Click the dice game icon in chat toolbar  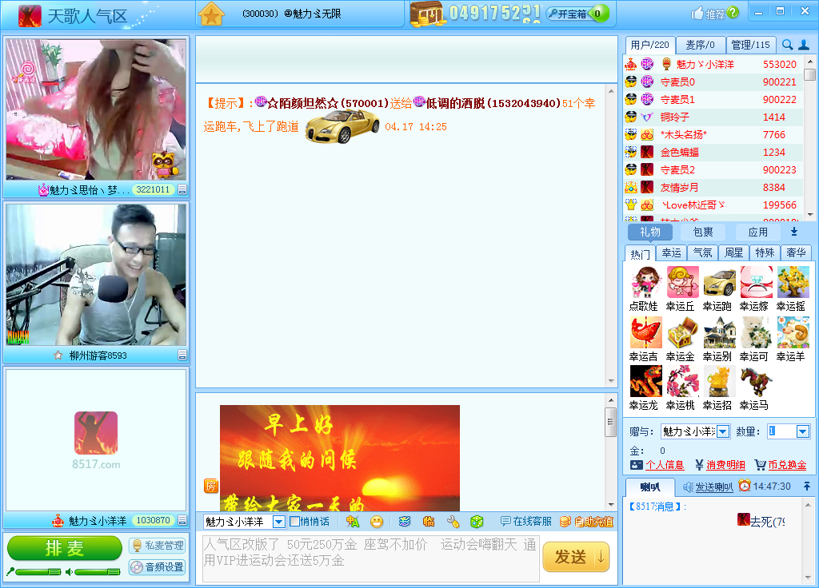(x=477, y=521)
